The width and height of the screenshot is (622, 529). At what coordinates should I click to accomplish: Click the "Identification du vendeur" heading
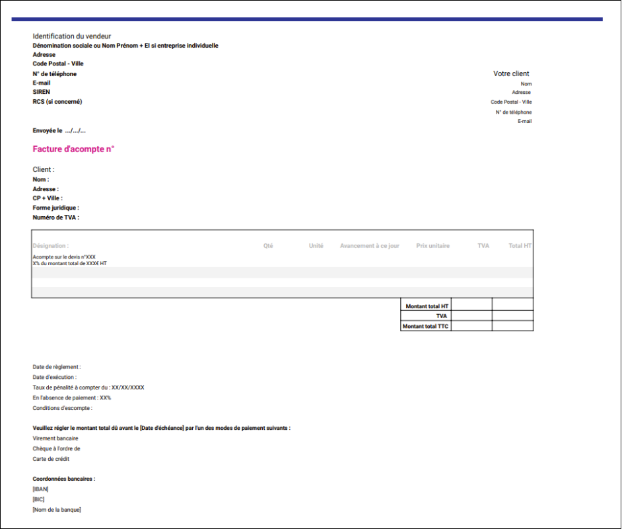(x=72, y=36)
